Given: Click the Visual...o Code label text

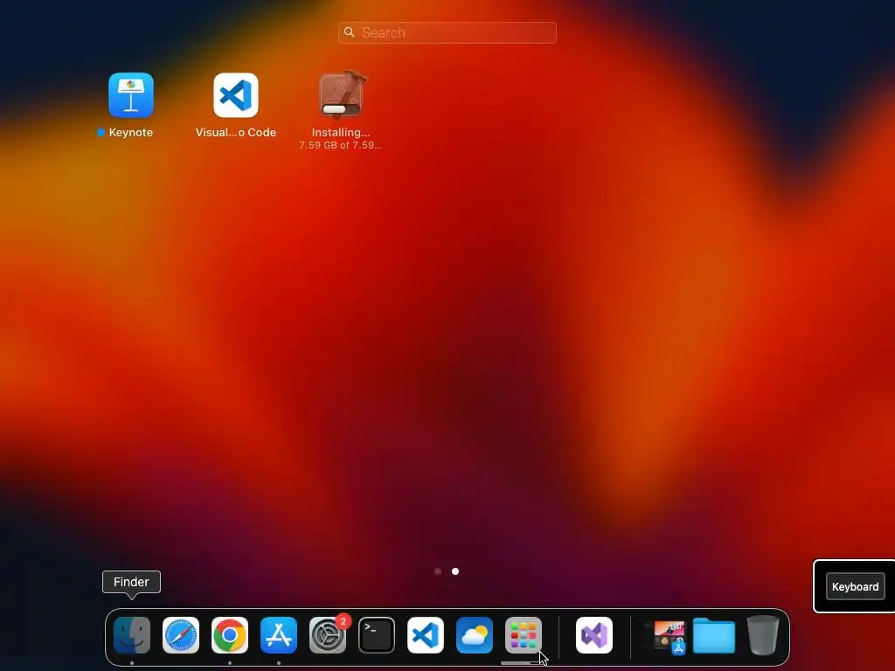Looking at the screenshot, I should 236,133.
